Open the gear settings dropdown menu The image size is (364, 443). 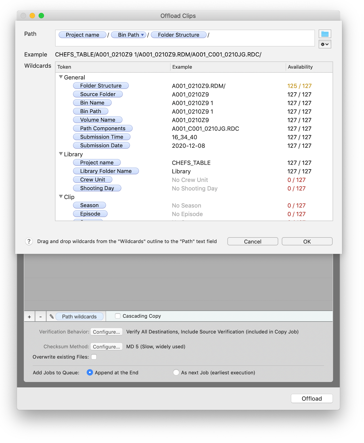click(325, 44)
